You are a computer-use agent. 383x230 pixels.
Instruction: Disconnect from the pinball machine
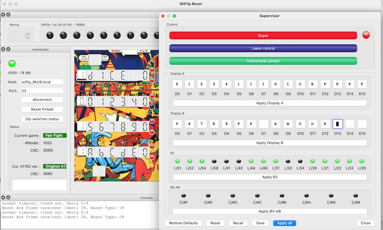(x=42, y=99)
